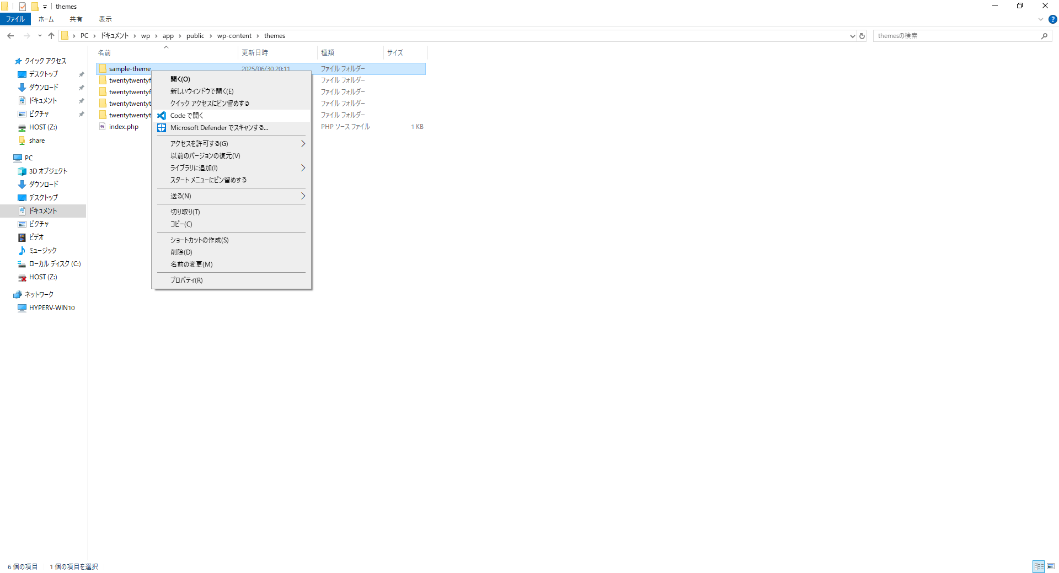
Task: Select スタート メニューにピン留めする
Action: point(231,180)
